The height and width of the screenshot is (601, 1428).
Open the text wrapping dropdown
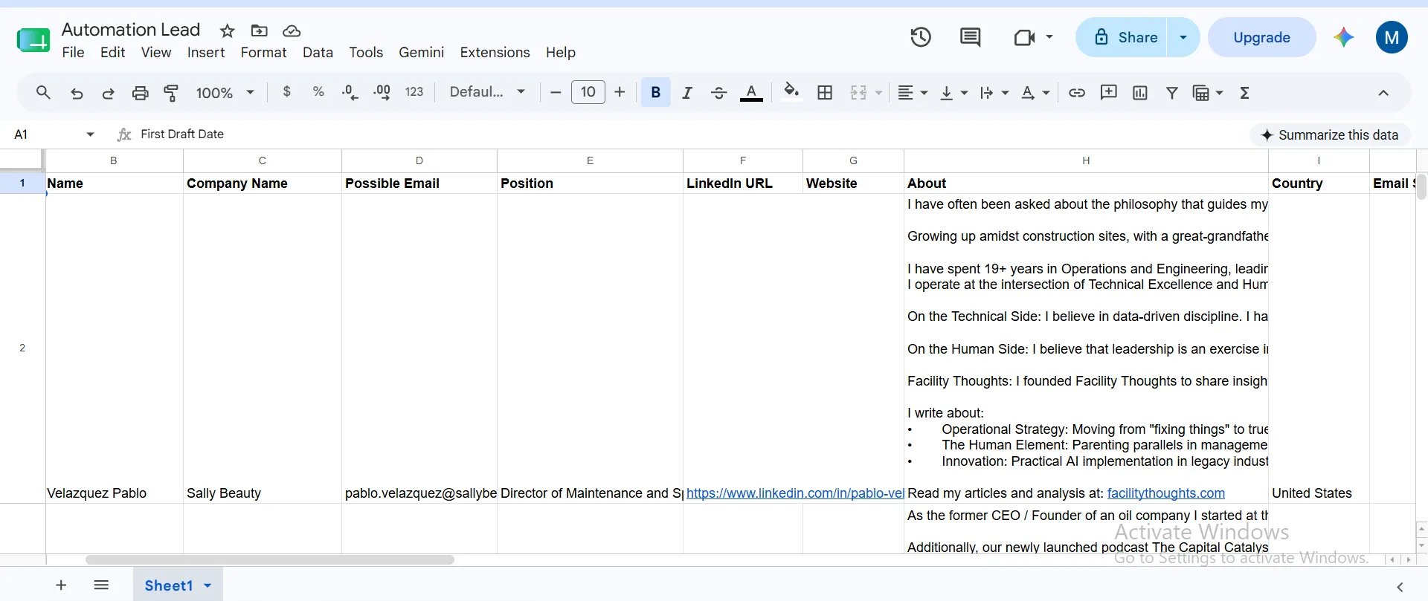pyautogui.click(x=994, y=93)
